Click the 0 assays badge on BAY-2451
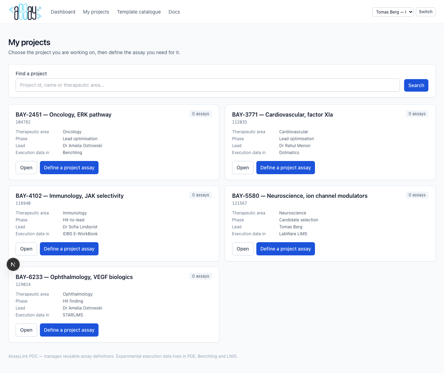The image size is (444, 373). tap(200, 114)
